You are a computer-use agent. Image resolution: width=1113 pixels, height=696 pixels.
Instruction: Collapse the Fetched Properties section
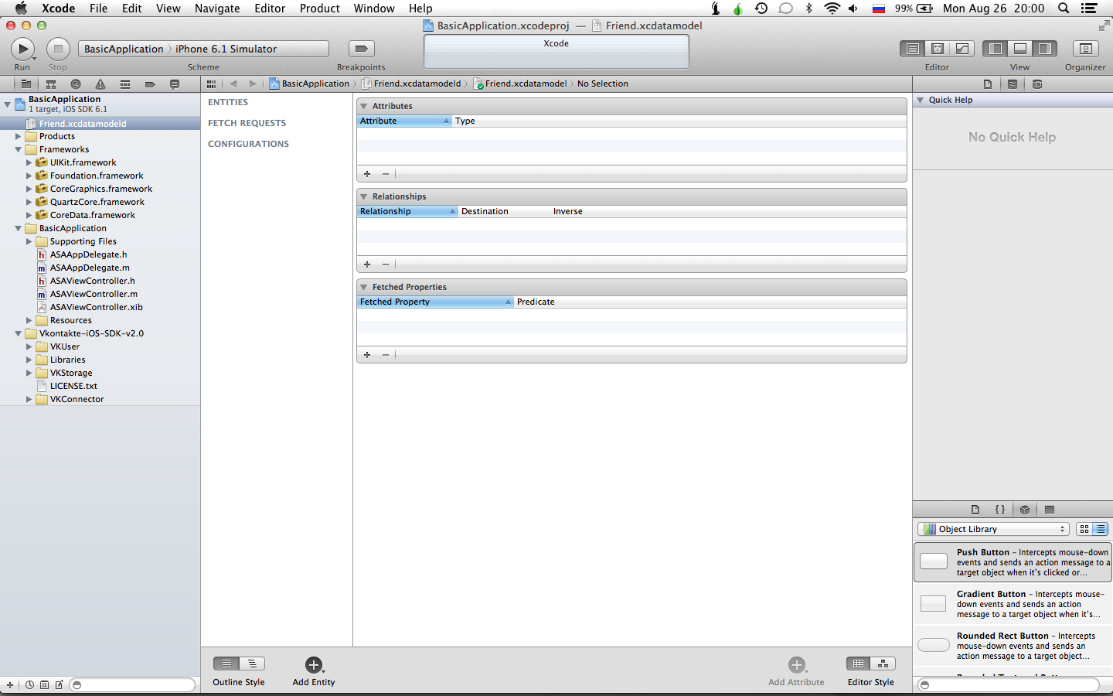click(363, 287)
